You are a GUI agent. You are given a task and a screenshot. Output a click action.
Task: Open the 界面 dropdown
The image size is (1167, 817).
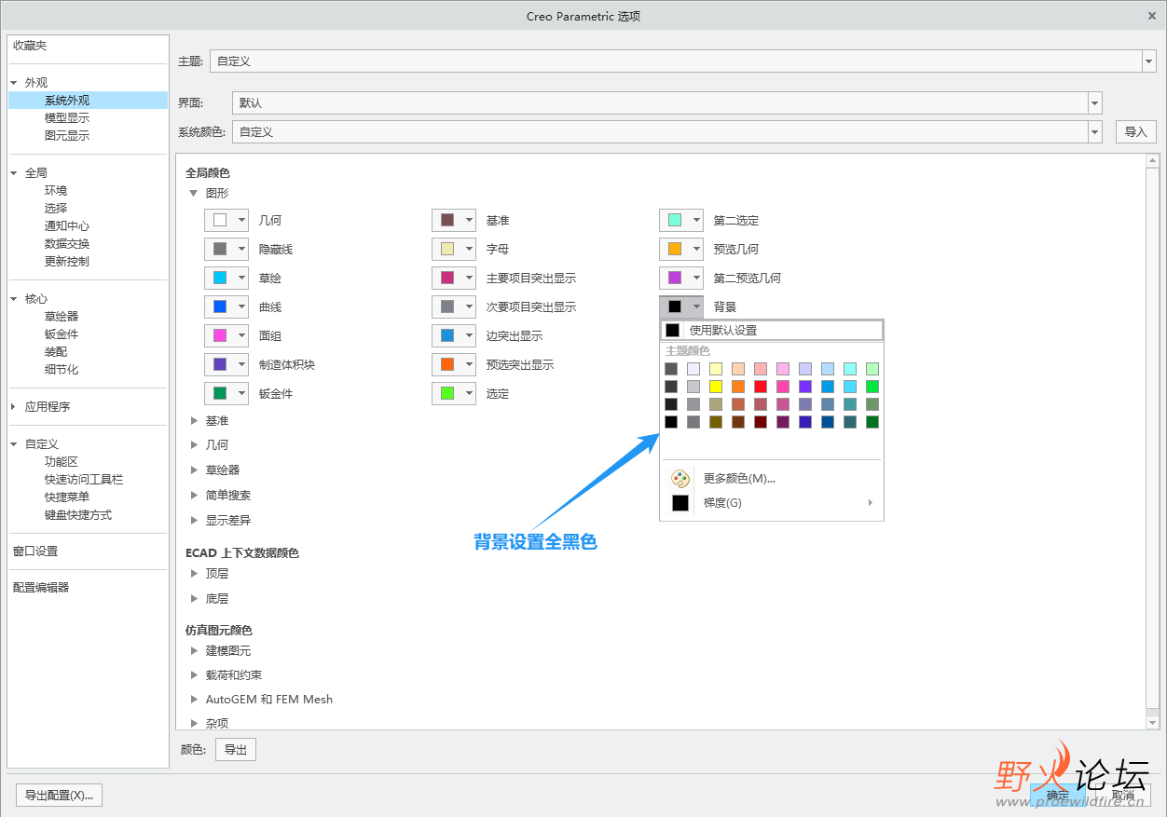1095,103
